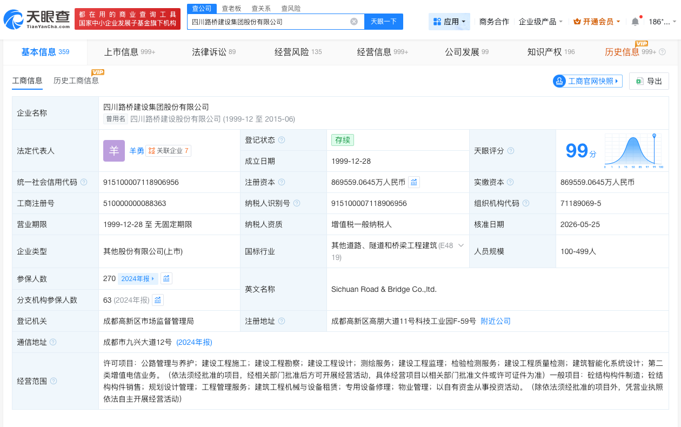Click help icon beside 组织机构代码
Screen dimensions: 681x427
tap(526, 203)
